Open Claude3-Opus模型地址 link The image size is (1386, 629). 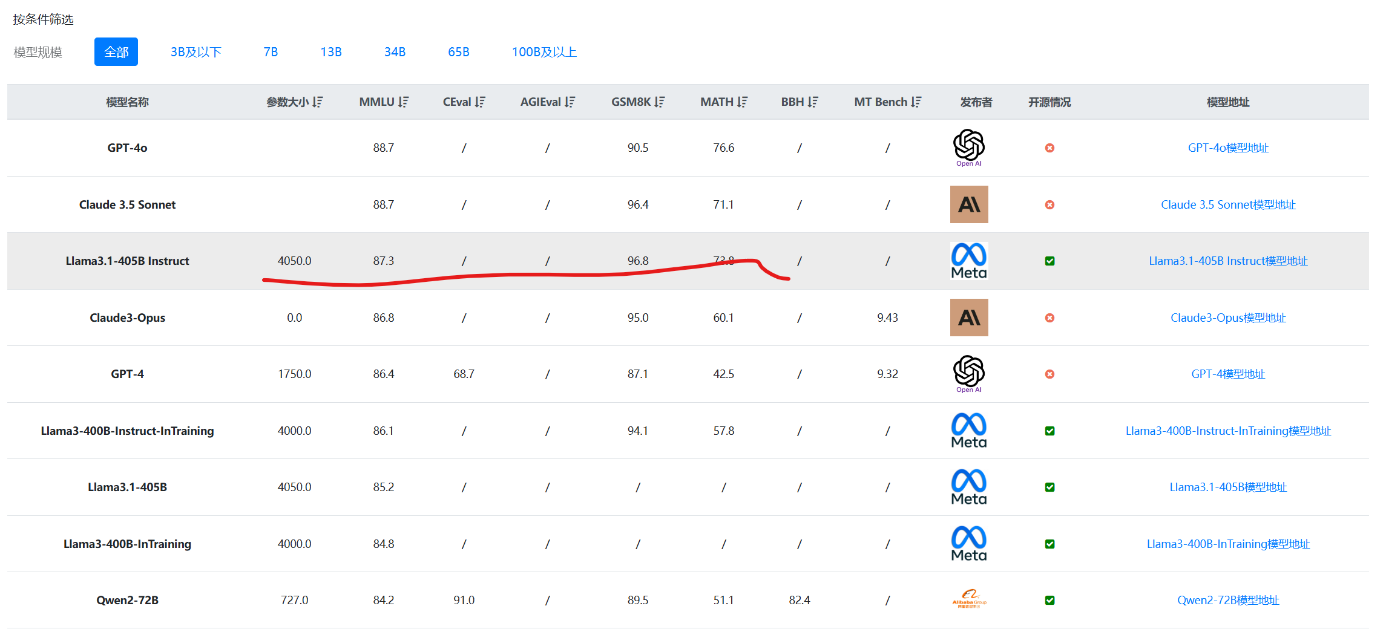1228,318
